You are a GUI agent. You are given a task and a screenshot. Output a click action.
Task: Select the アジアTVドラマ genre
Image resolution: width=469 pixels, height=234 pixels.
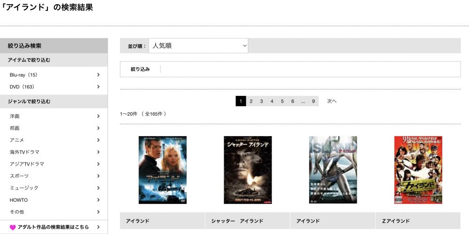pyautogui.click(x=27, y=164)
